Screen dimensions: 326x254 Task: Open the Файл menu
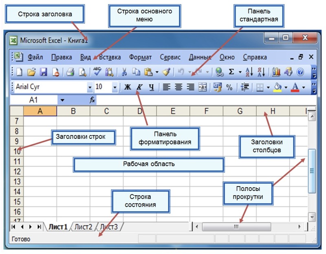(35, 57)
